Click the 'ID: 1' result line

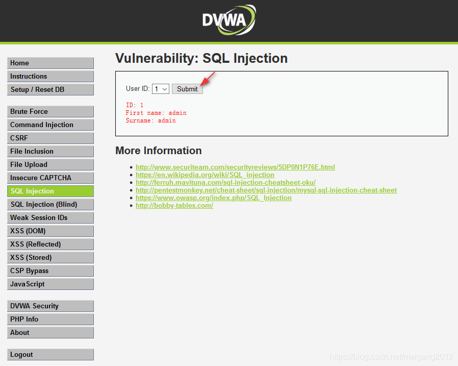[x=135, y=105]
